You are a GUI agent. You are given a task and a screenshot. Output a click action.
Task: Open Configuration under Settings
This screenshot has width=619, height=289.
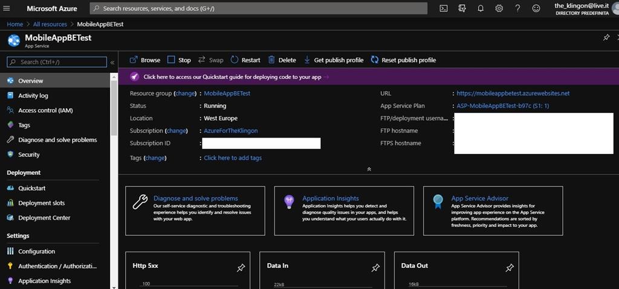pos(55,251)
